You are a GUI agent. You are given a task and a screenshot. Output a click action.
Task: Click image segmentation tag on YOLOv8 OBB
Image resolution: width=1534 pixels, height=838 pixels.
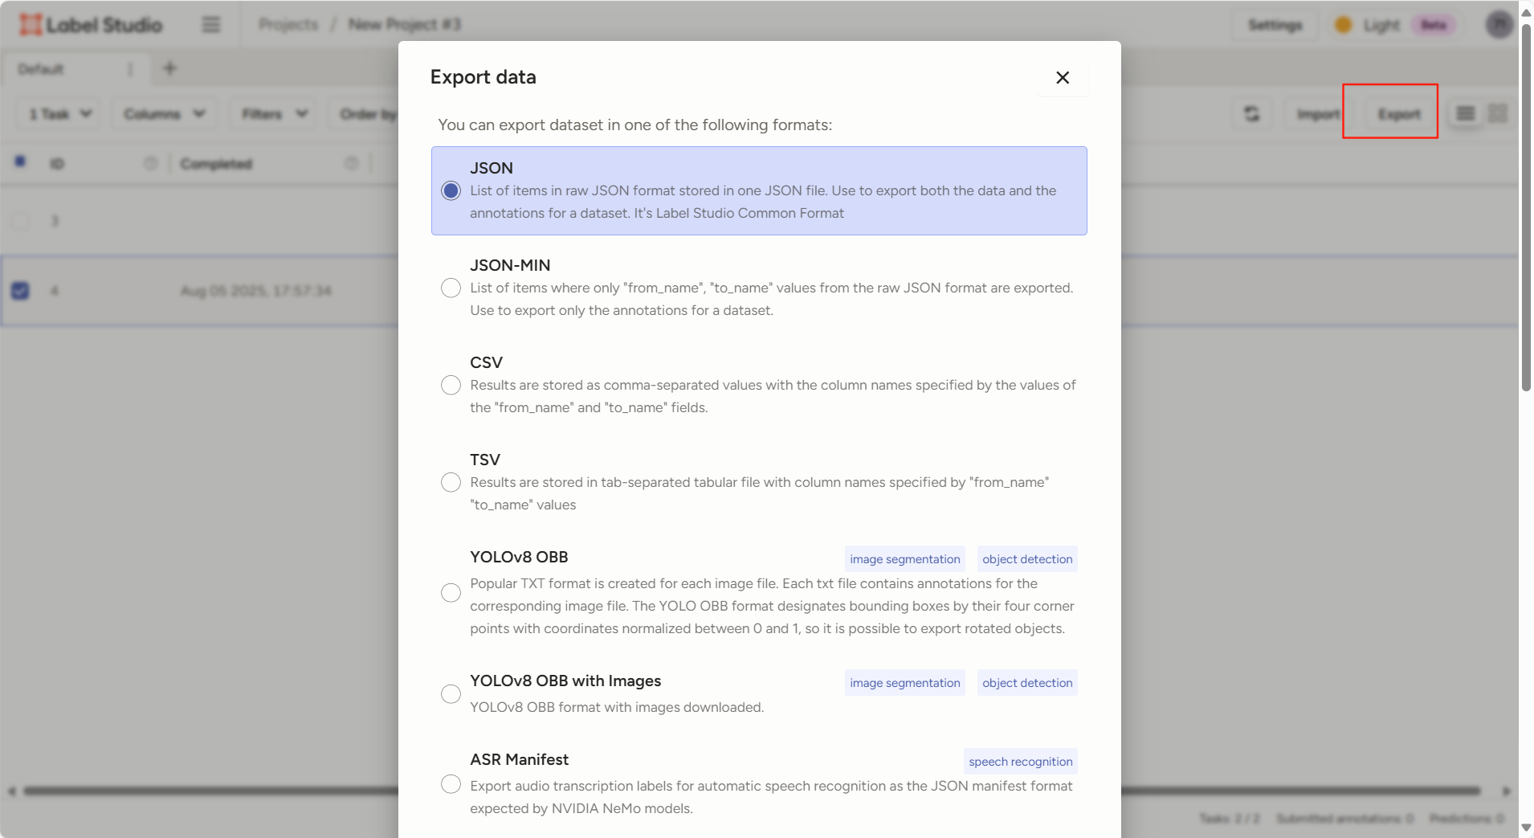coord(905,559)
